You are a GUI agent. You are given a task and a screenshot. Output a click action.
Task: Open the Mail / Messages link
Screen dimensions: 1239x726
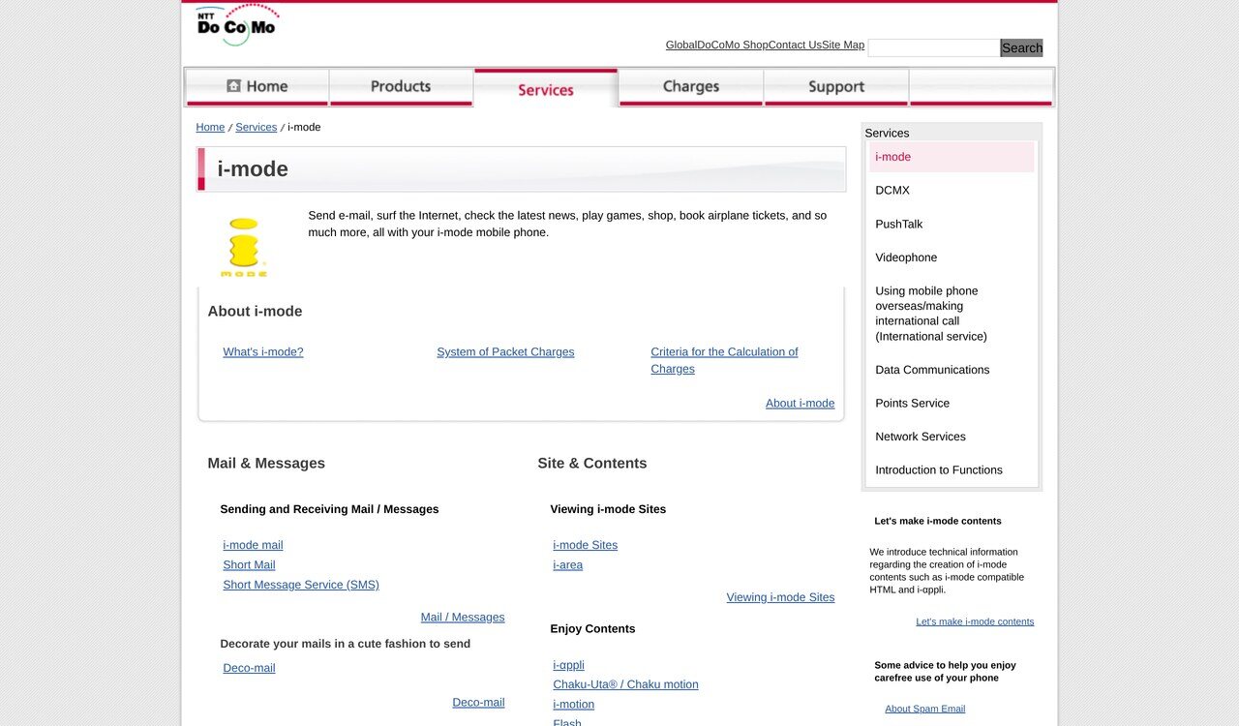click(x=463, y=618)
